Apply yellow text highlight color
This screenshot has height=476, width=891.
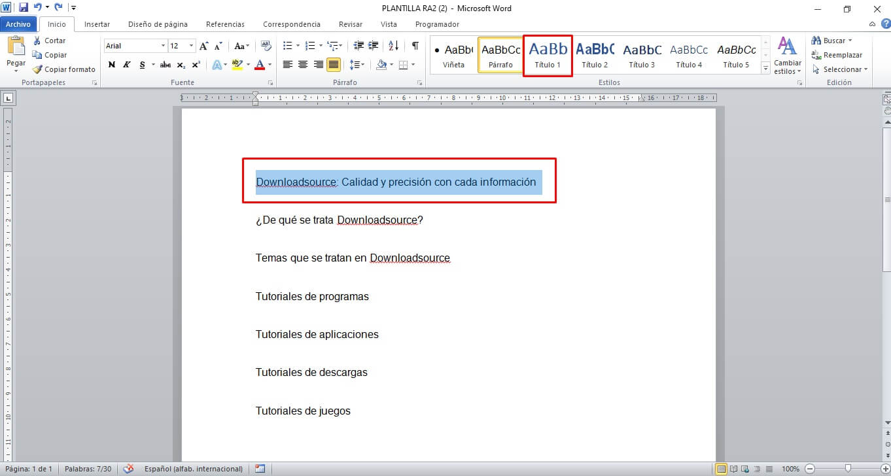(237, 65)
